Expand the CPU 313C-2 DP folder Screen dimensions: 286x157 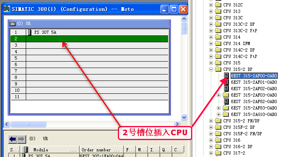[x=211, y=24]
